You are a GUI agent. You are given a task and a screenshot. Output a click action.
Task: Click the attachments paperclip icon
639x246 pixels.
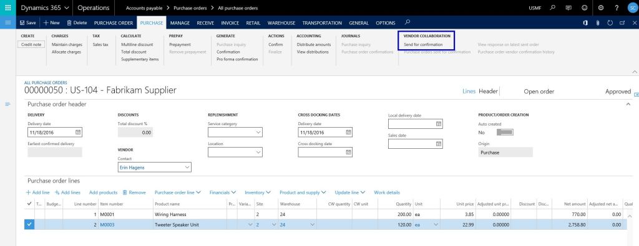tap(597, 23)
